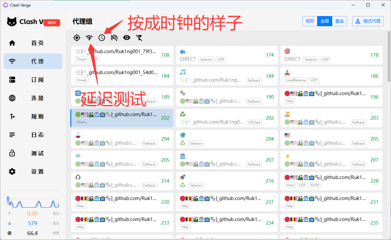Screen dimensions: 391x240
Task: Click the rocket icon on card 216
Action: (x=183, y=177)
